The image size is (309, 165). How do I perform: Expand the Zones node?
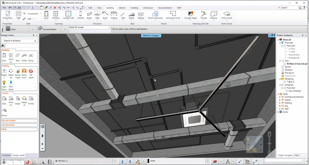tap(278, 112)
